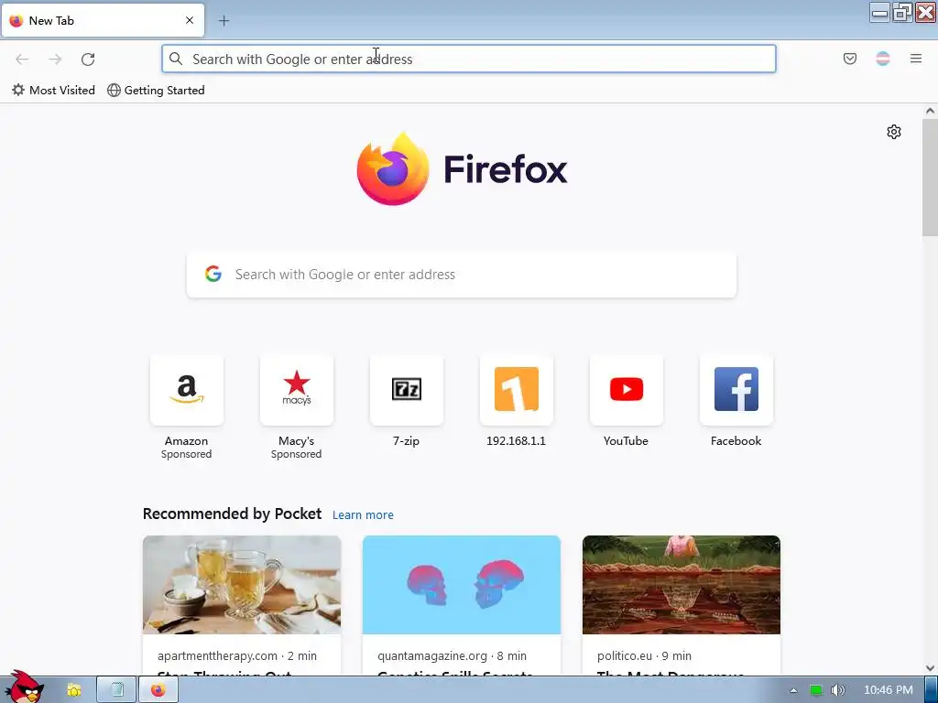Open politico.eu article thumbnail
Image resolution: width=938 pixels, height=703 pixels.
pos(682,585)
